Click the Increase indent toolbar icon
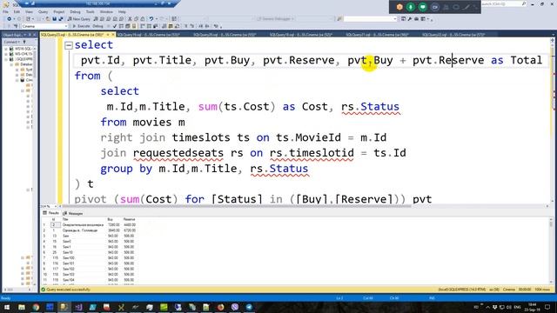The height and width of the screenshot is (313, 557). [x=207, y=26]
